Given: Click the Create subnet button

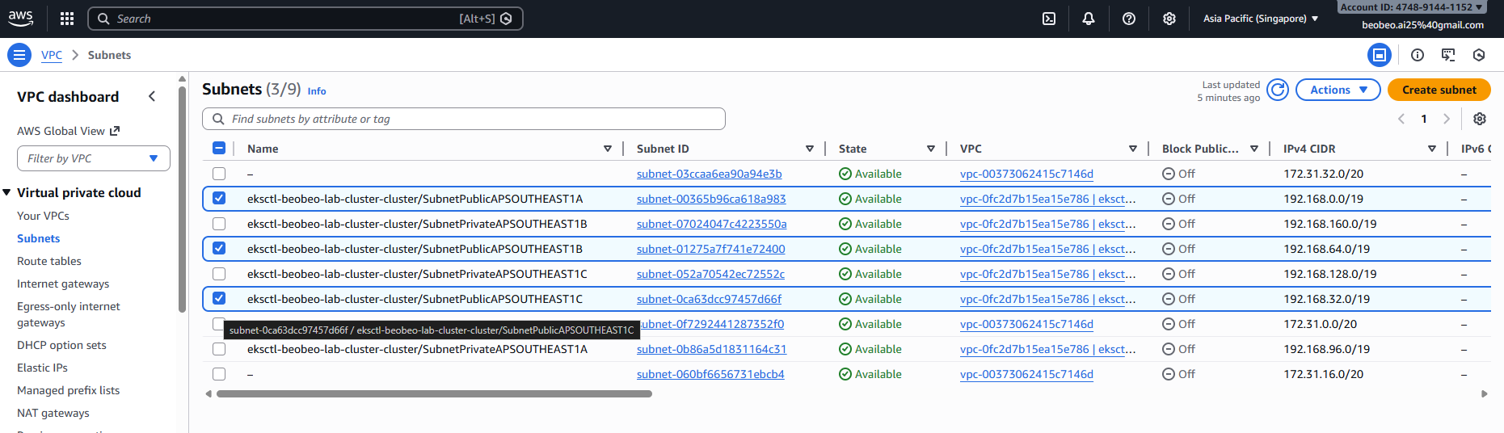Looking at the screenshot, I should [x=1439, y=90].
